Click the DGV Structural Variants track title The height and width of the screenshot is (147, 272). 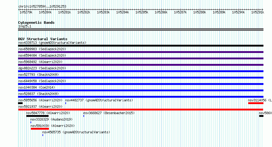pos(43,39)
